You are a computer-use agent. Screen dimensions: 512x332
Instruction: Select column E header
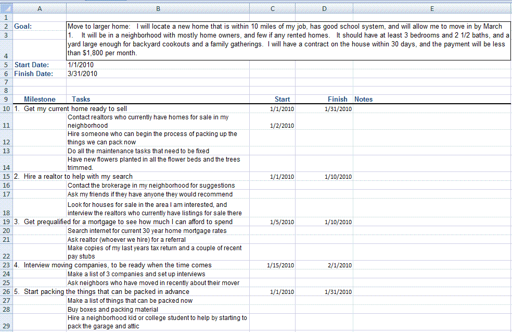tap(432, 8)
